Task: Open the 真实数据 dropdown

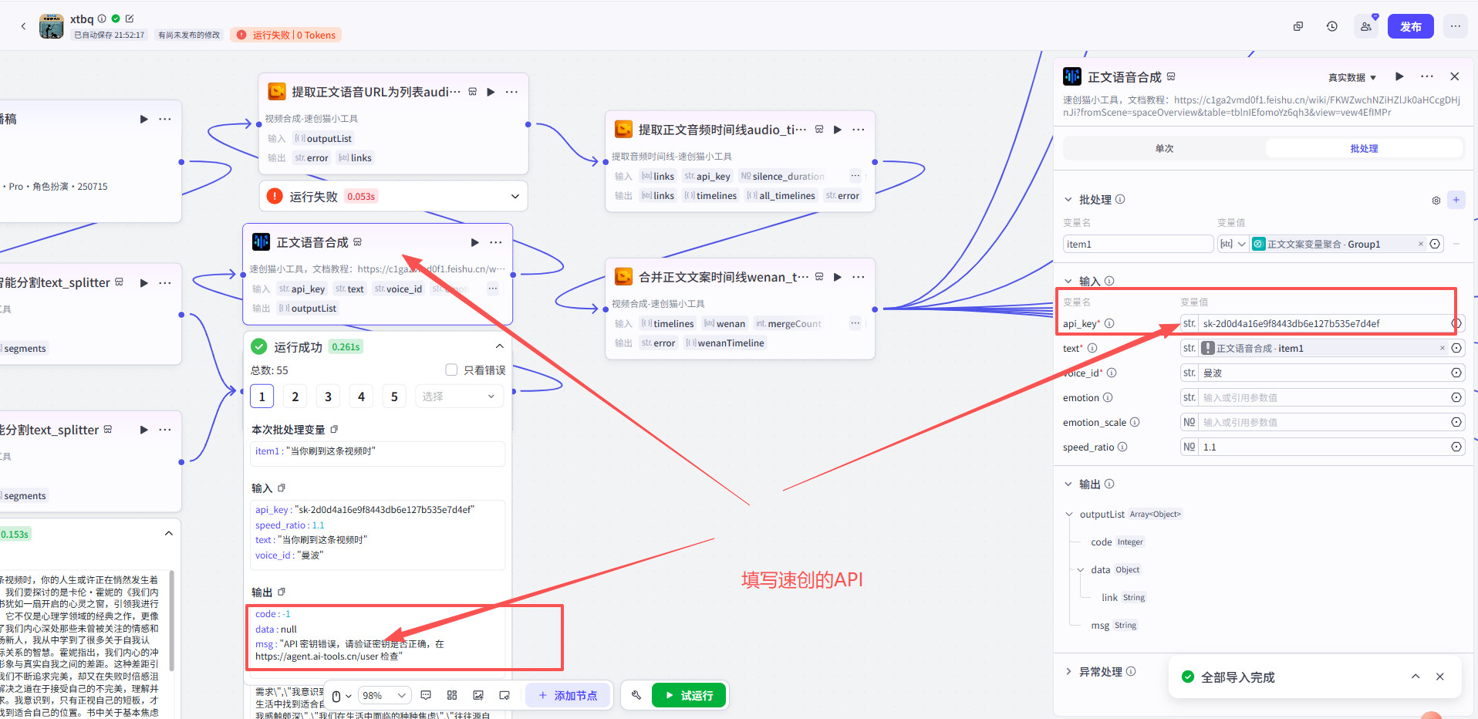Action: (1351, 77)
